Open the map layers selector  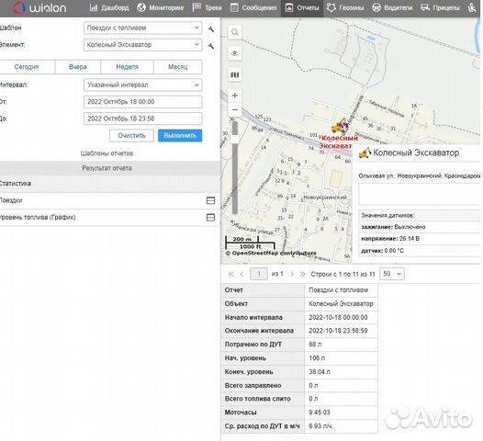pyautogui.click(x=235, y=75)
